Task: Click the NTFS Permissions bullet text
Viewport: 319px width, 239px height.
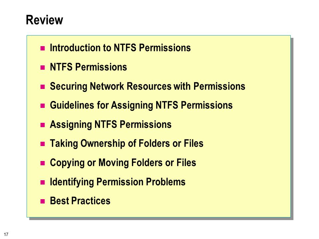Action: 88,67
